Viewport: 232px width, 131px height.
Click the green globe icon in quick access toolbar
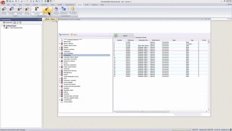[45, 1]
